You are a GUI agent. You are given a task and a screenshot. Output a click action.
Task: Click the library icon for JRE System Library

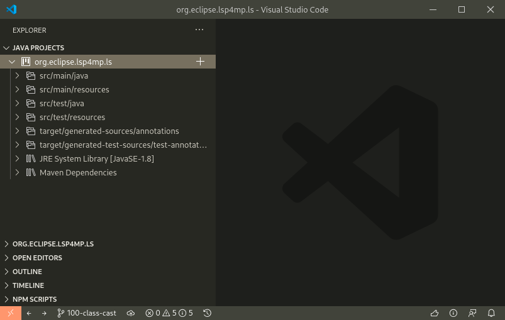click(31, 158)
